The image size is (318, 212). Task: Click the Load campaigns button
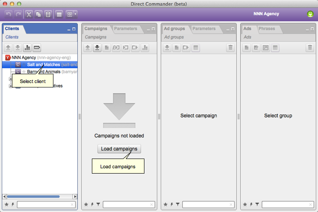tap(119, 149)
